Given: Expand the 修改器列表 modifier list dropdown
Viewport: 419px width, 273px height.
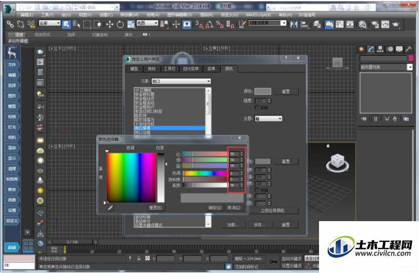Looking at the screenshot, I should [386, 67].
